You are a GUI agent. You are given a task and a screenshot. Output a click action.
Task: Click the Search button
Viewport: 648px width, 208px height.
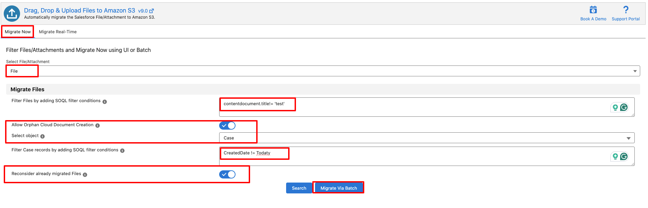299,188
